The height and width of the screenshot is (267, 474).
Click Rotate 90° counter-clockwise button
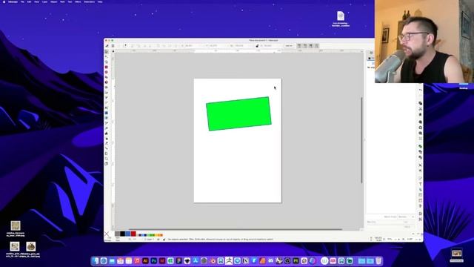(x=133, y=46)
